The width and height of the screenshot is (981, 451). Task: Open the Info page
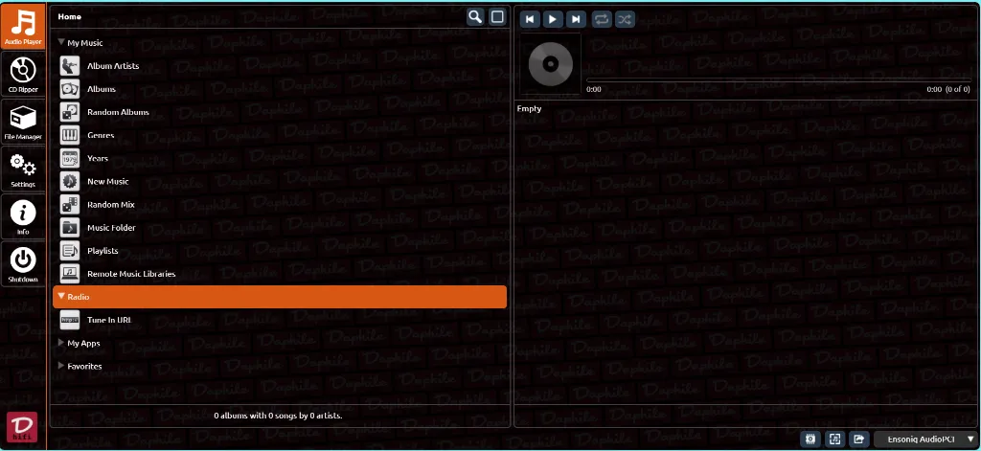[23, 217]
